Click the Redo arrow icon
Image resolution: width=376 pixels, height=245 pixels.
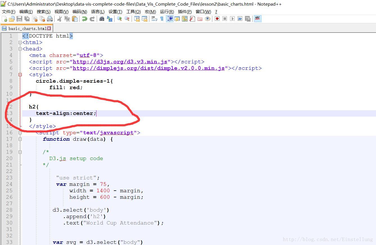pos(92,19)
